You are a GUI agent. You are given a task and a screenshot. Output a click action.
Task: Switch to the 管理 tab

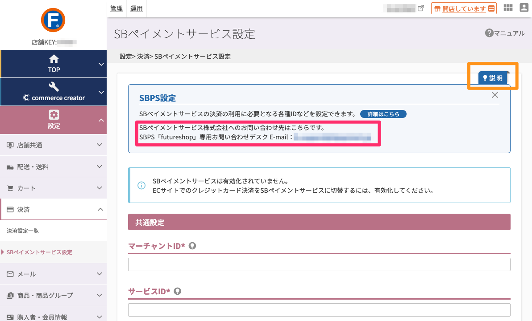(x=116, y=8)
